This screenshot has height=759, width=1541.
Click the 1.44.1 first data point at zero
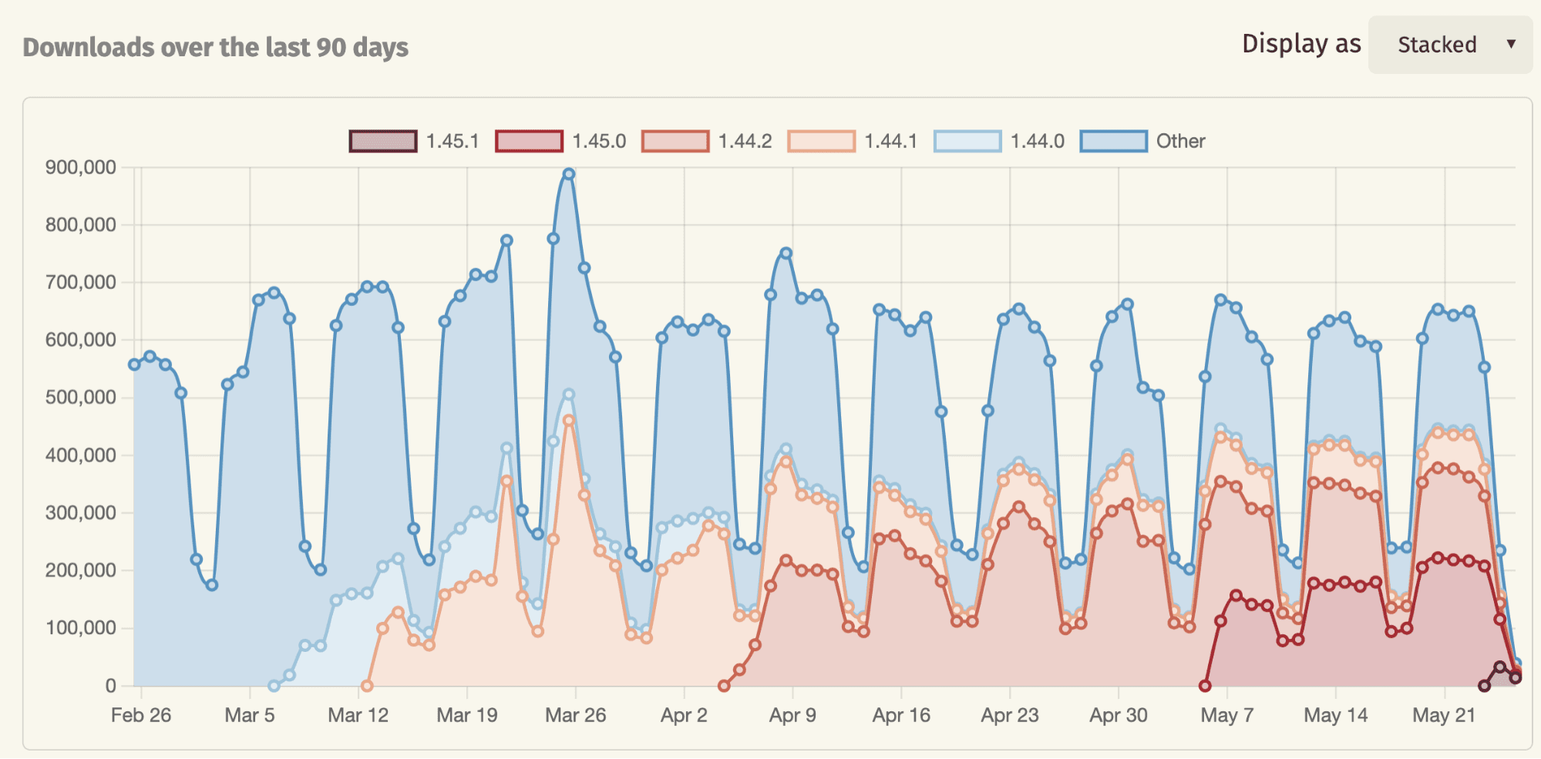coord(367,685)
